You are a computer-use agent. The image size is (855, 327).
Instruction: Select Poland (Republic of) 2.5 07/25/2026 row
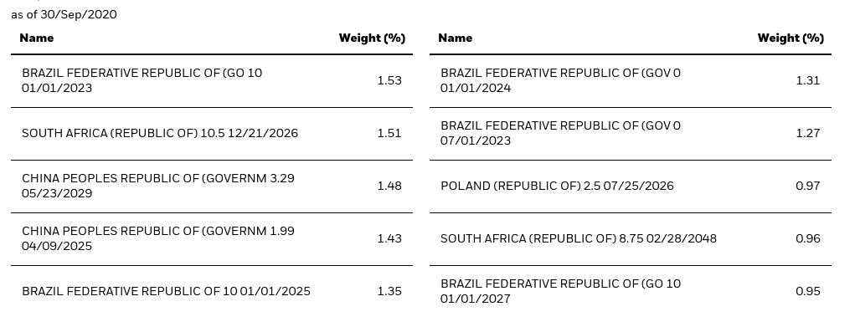click(x=631, y=186)
